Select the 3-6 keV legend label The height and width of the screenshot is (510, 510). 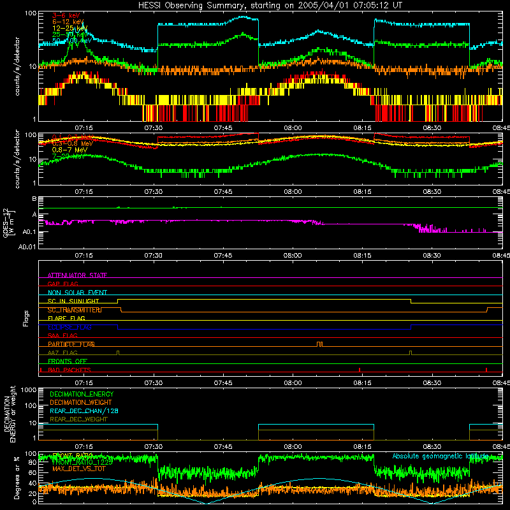tap(66, 15)
